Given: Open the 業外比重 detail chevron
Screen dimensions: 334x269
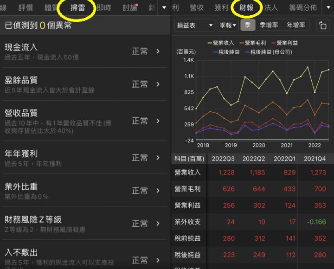Looking at the screenshot, I should (158, 191).
